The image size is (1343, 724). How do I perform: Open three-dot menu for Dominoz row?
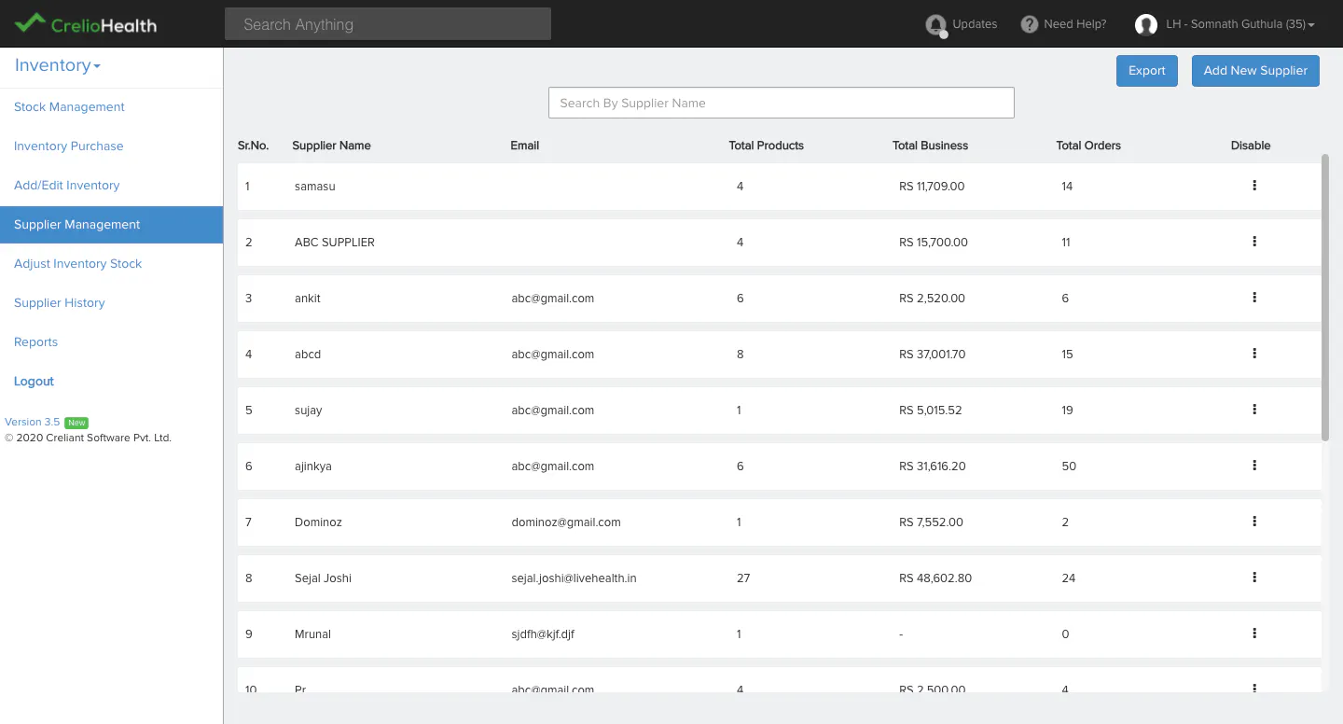pos(1254,522)
